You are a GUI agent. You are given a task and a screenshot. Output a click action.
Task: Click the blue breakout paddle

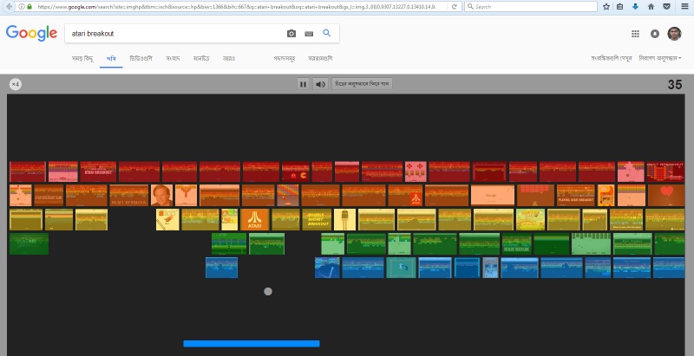coord(252,344)
